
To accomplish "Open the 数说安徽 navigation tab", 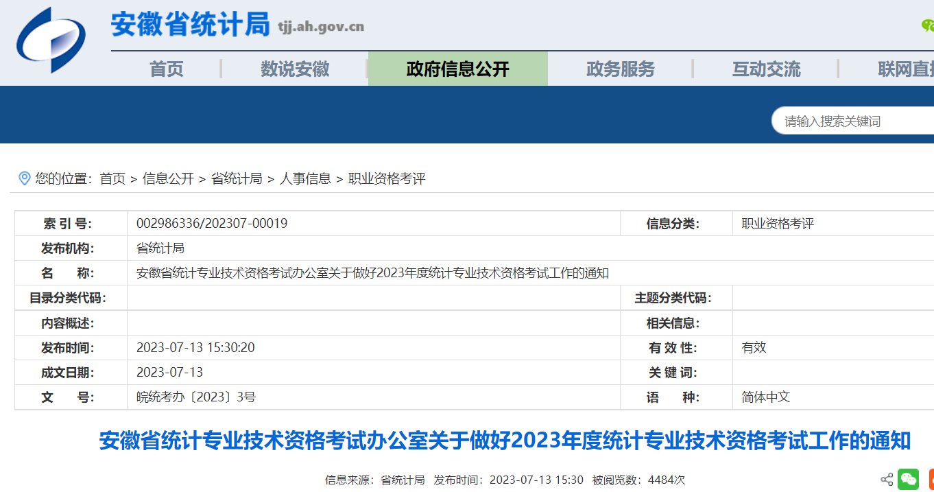I will [295, 69].
